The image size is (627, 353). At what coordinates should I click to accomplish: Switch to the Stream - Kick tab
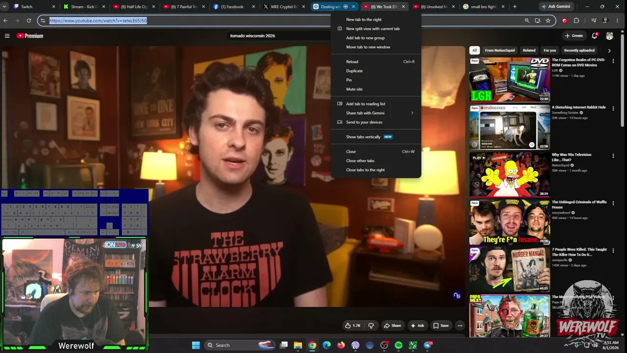click(x=83, y=7)
